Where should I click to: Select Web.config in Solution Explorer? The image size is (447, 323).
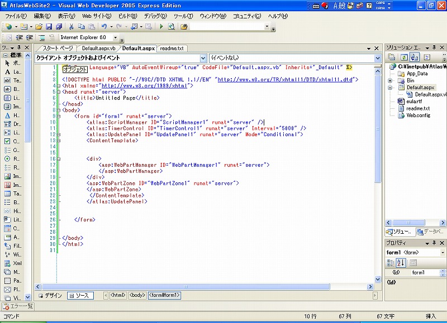(418, 115)
